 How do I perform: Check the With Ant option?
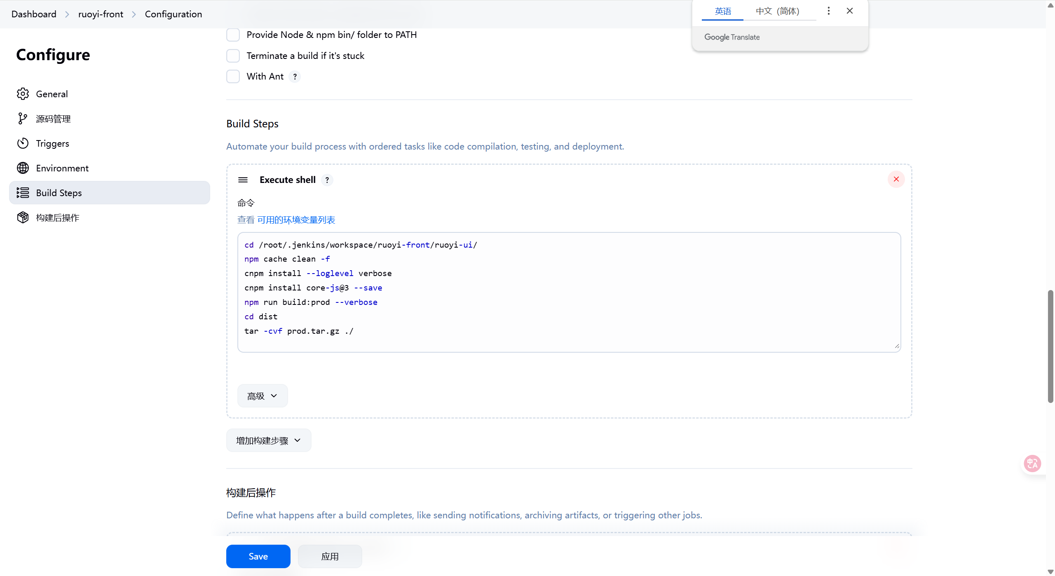233,76
